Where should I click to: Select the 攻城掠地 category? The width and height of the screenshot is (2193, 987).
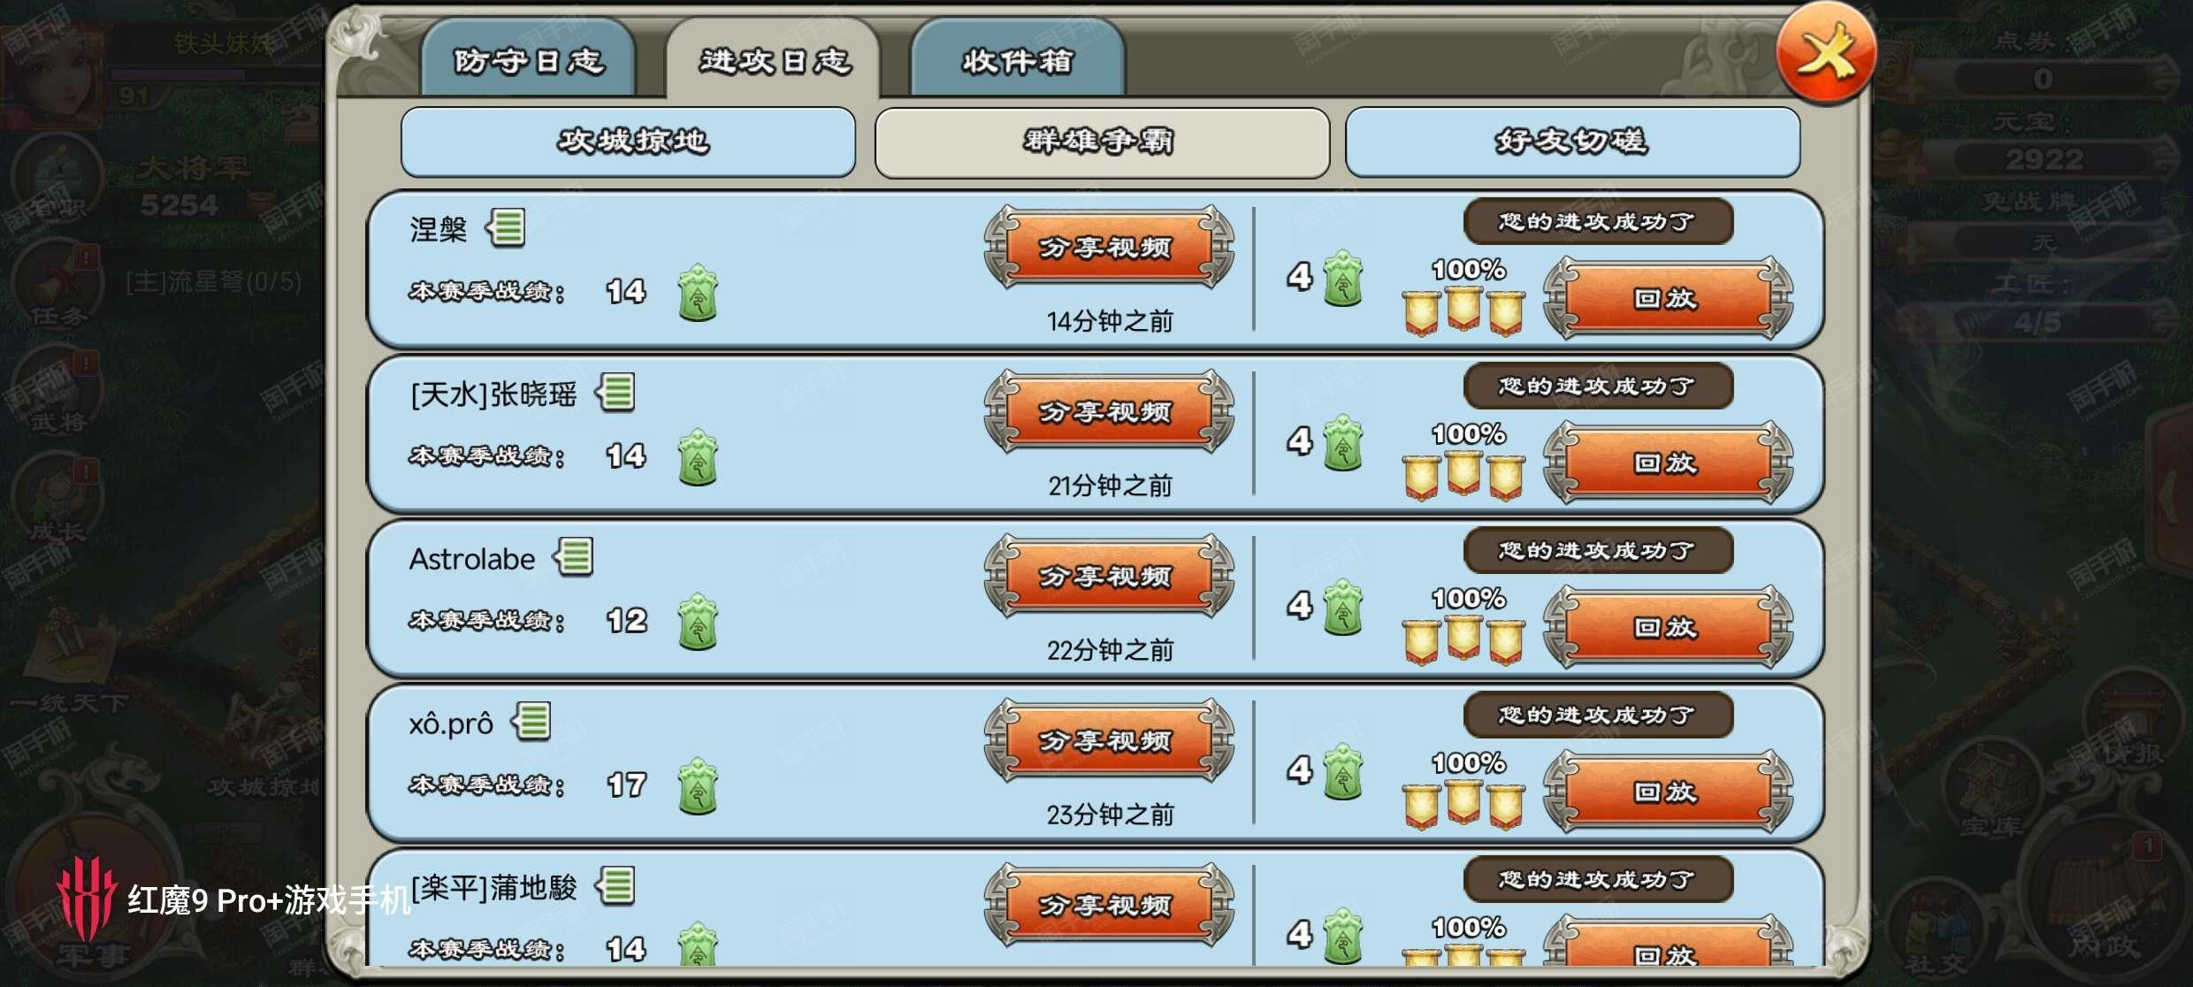tap(629, 142)
